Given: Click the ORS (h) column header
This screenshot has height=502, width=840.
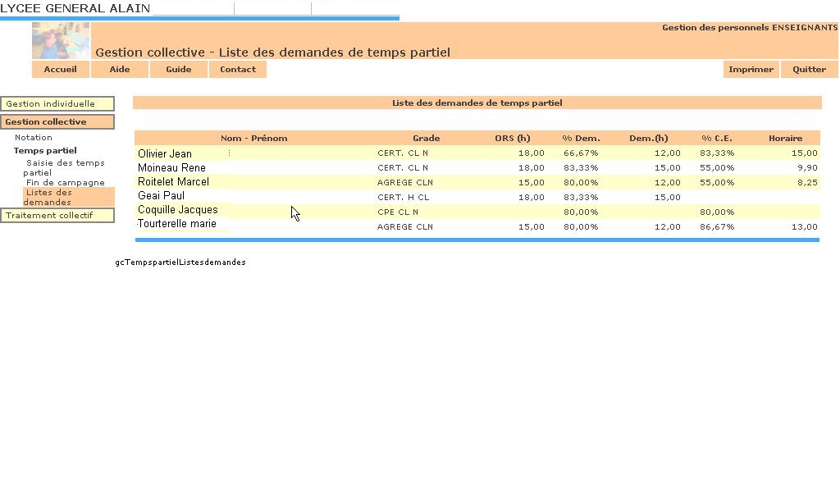Looking at the screenshot, I should (x=512, y=139).
